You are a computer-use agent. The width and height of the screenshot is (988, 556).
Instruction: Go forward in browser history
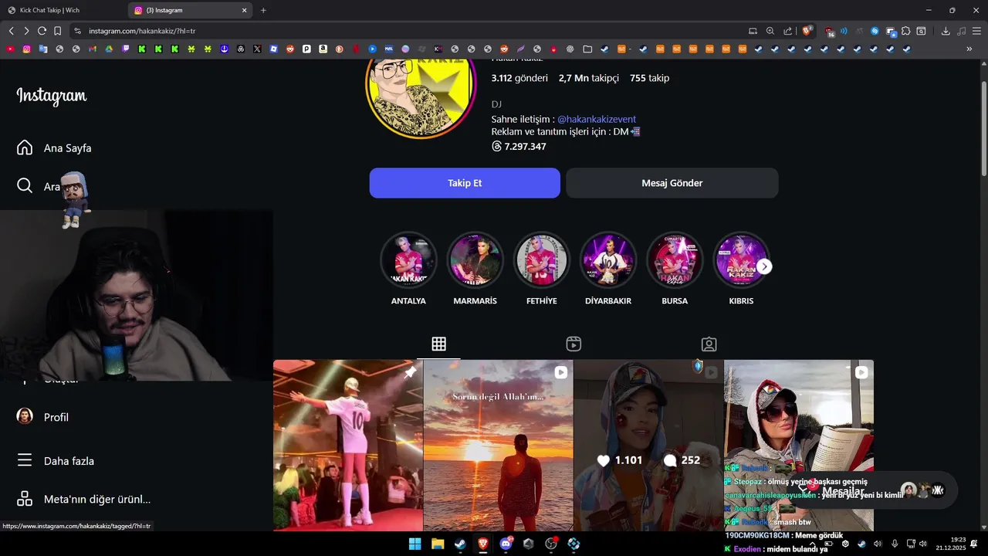point(26,31)
